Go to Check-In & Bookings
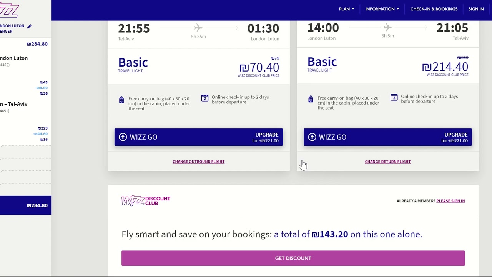 434,9
